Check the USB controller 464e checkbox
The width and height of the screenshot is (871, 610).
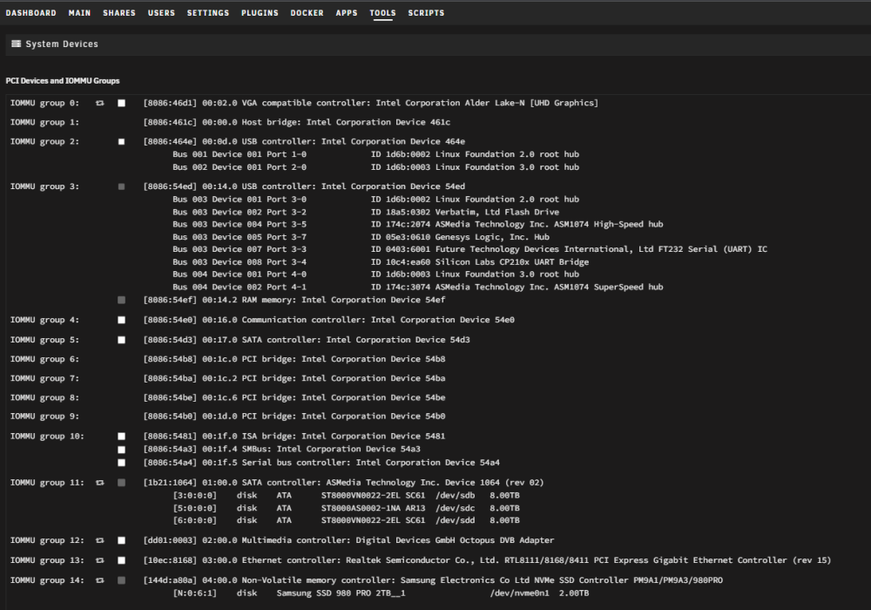(121, 142)
